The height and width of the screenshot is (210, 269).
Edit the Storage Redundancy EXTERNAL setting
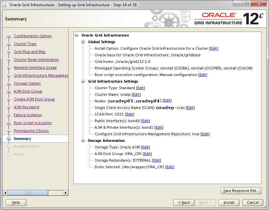pos(157,160)
